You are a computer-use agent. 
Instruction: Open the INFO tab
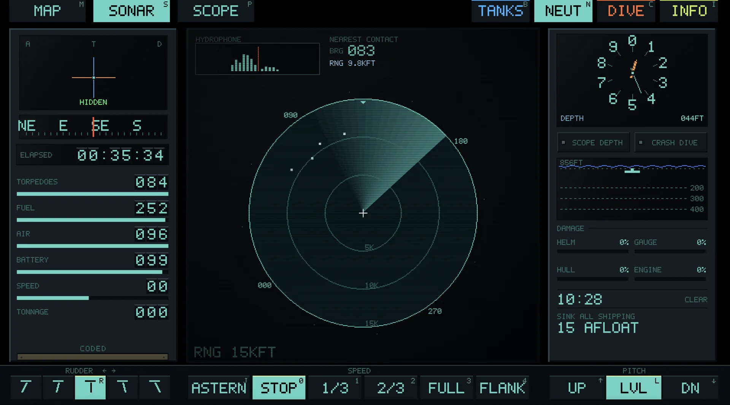pyautogui.click(x=689, y=11)
